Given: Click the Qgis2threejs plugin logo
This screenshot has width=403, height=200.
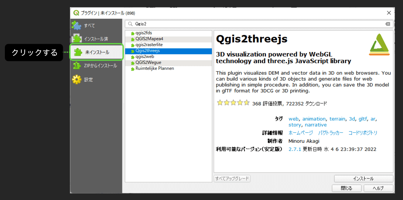Looking at the screenshot, I should pyautogui.click(x=379, y=44).
